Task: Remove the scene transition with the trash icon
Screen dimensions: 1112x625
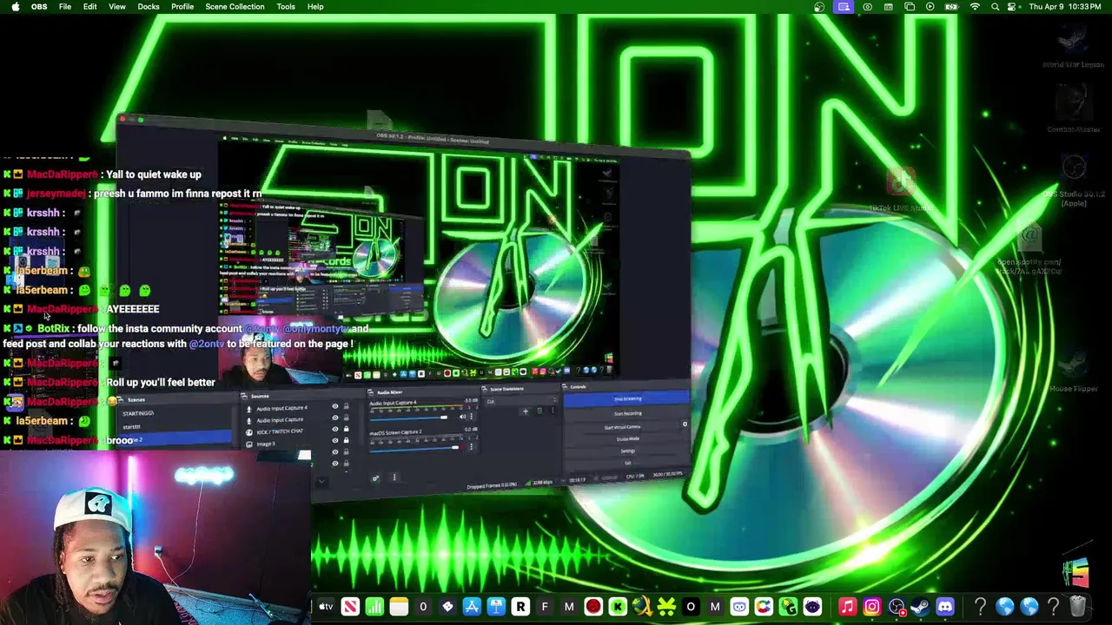Action: coord(539,411)
